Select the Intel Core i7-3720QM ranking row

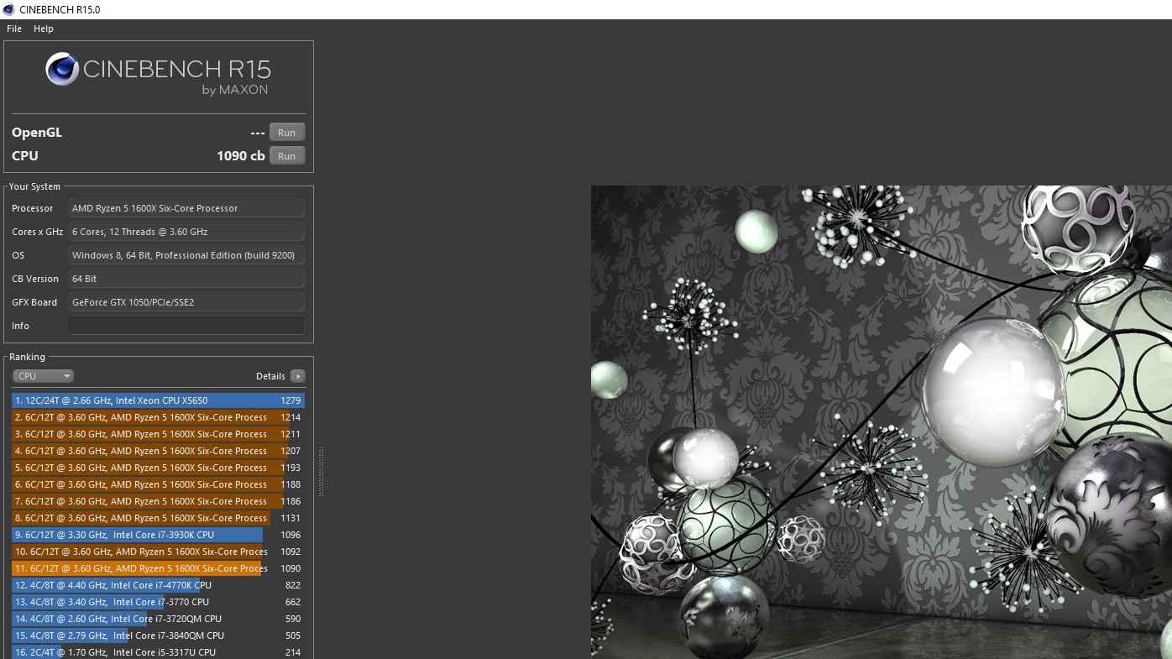tap(158, 619)
